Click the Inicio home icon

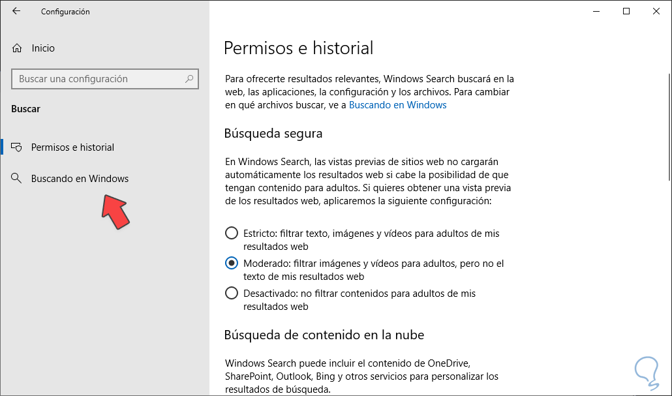pos(18,48)
